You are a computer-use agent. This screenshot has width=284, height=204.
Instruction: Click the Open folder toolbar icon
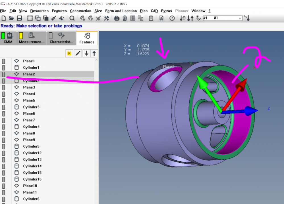click(x=11, y=18)
